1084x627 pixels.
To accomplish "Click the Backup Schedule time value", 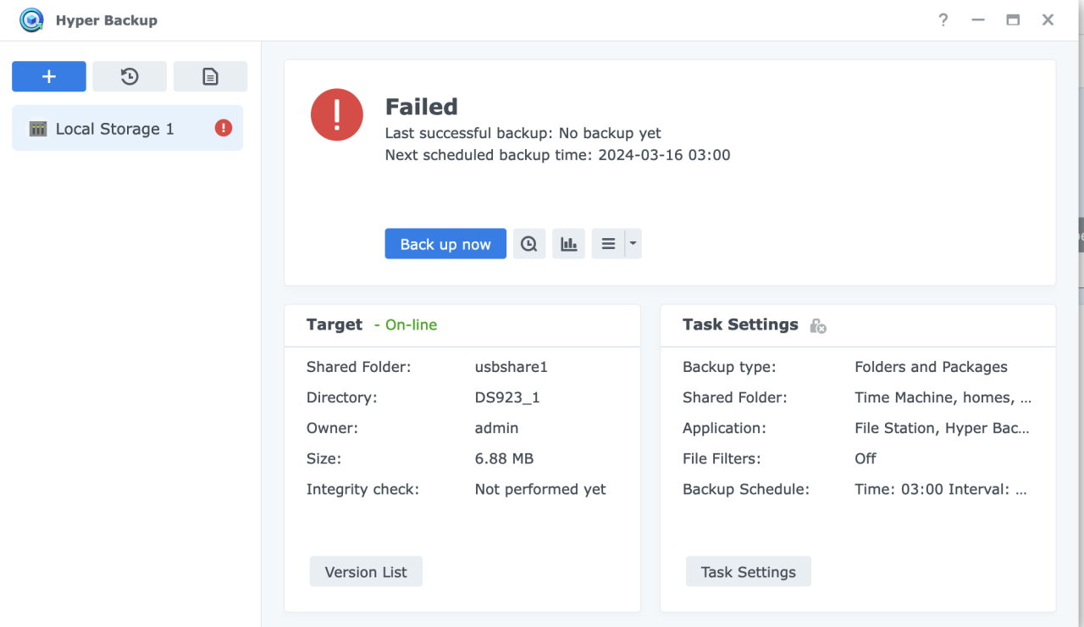I will click(940, 489).
